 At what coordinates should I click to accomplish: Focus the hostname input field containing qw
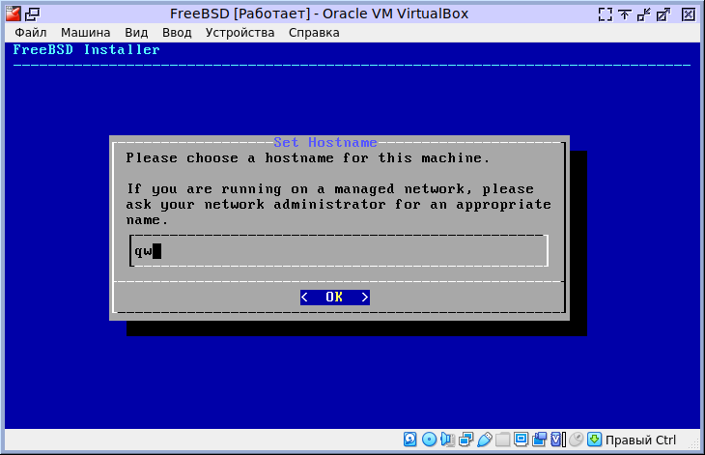[339, 251]
